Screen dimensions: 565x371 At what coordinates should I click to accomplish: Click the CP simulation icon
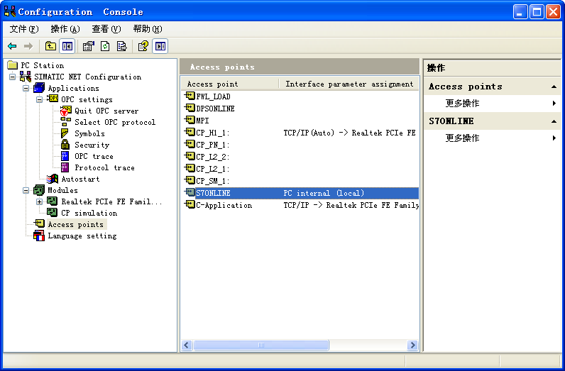pyautogui.click(x=53, y=213)
